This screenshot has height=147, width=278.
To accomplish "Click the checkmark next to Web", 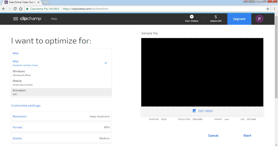I will (106, 63).
